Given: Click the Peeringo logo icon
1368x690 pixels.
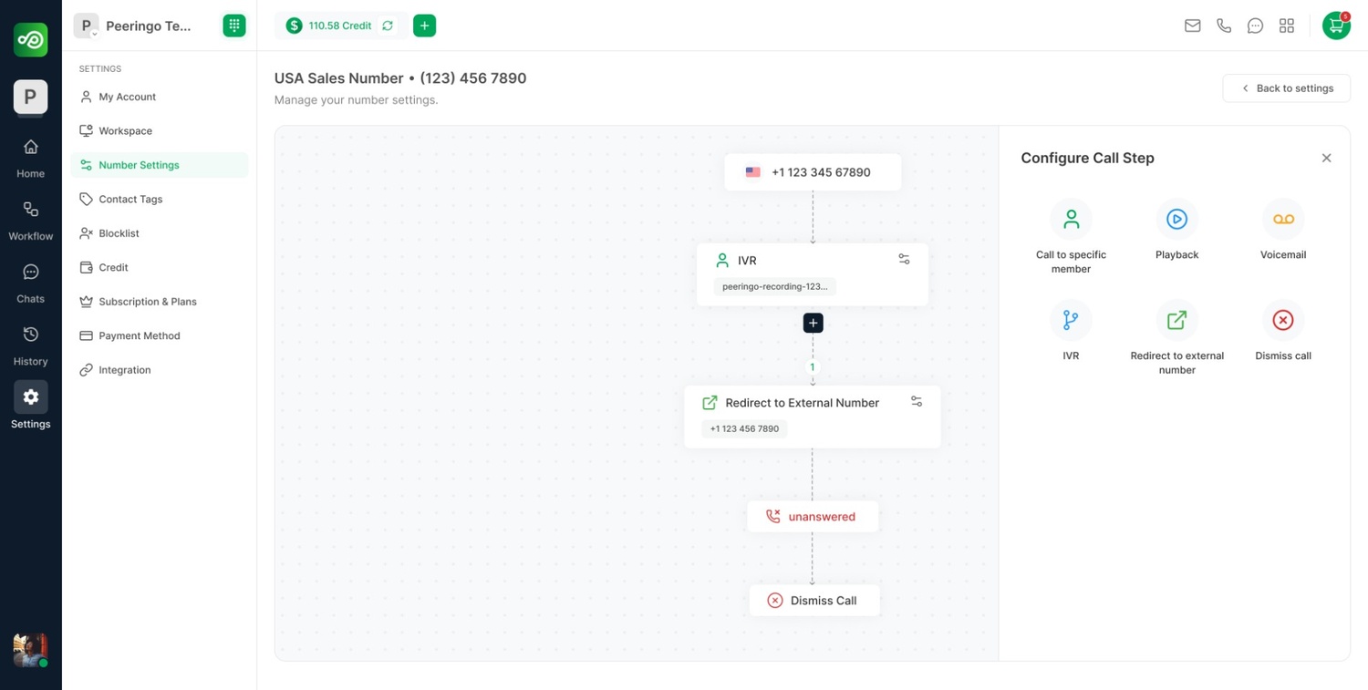Looking at the screenshot, I should click(30, 40).
